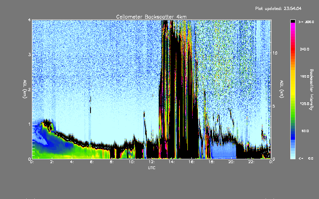The image size is (319, 199).
Task: Click the 1 km altitude tick label
Action: coord(30,124)
